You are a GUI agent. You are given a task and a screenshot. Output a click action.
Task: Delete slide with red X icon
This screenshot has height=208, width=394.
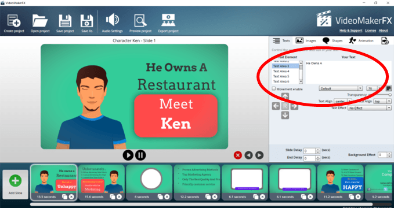coord(238,155)
